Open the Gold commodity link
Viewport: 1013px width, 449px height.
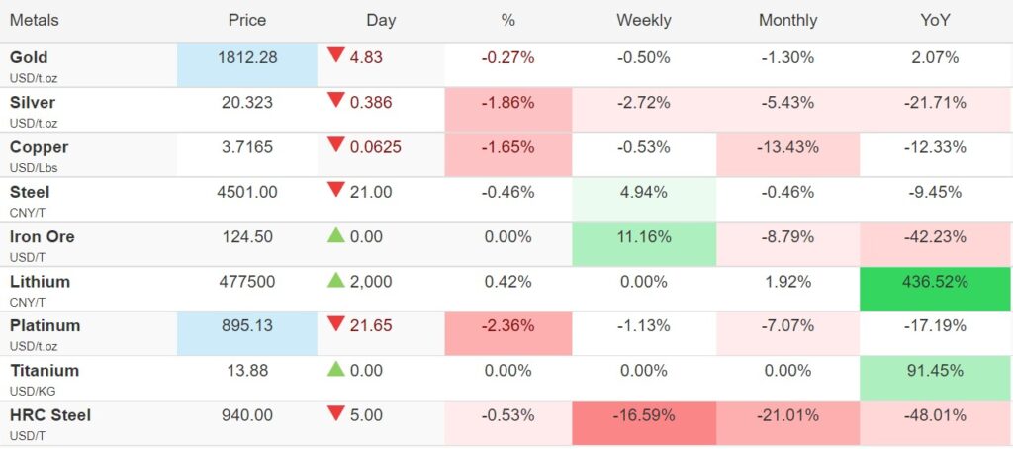pos(29,57)
